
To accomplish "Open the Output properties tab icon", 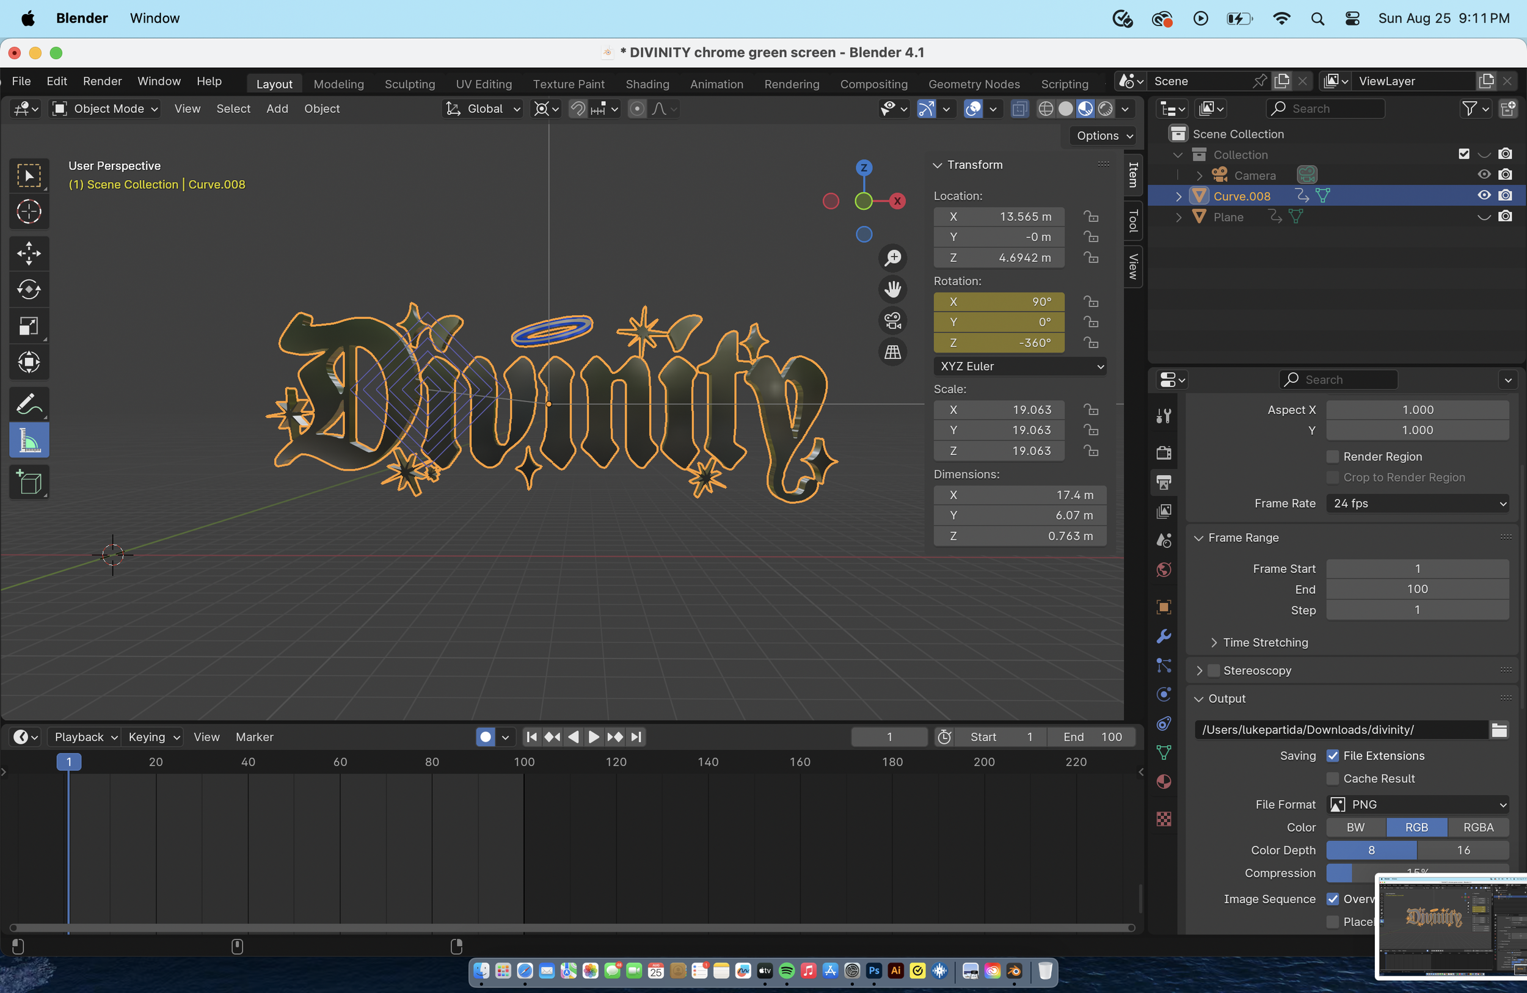I will 1164,482.
